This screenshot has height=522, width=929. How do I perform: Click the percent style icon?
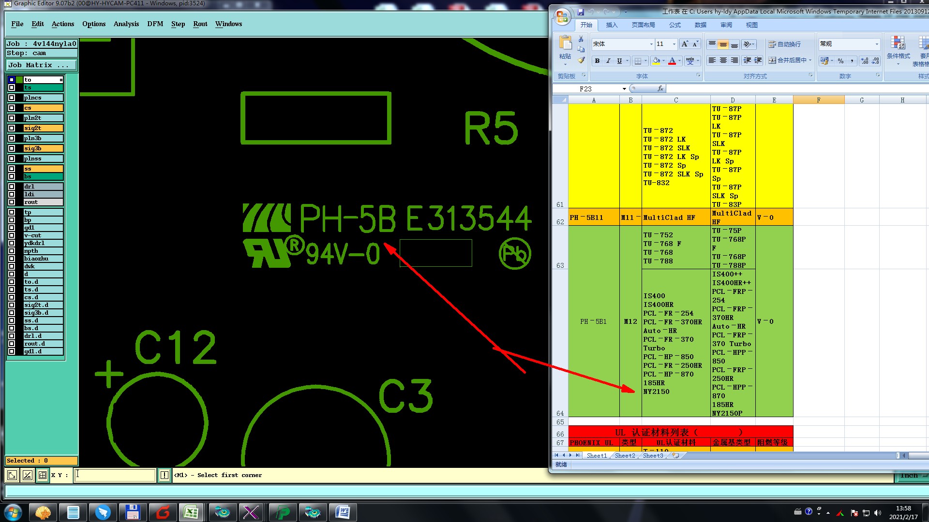point(840,61)
